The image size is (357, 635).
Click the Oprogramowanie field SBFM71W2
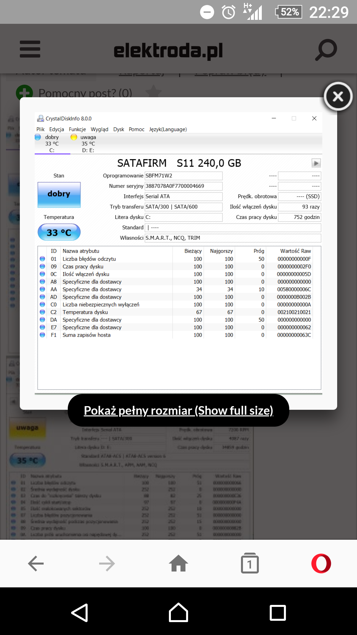pos(183,176)
